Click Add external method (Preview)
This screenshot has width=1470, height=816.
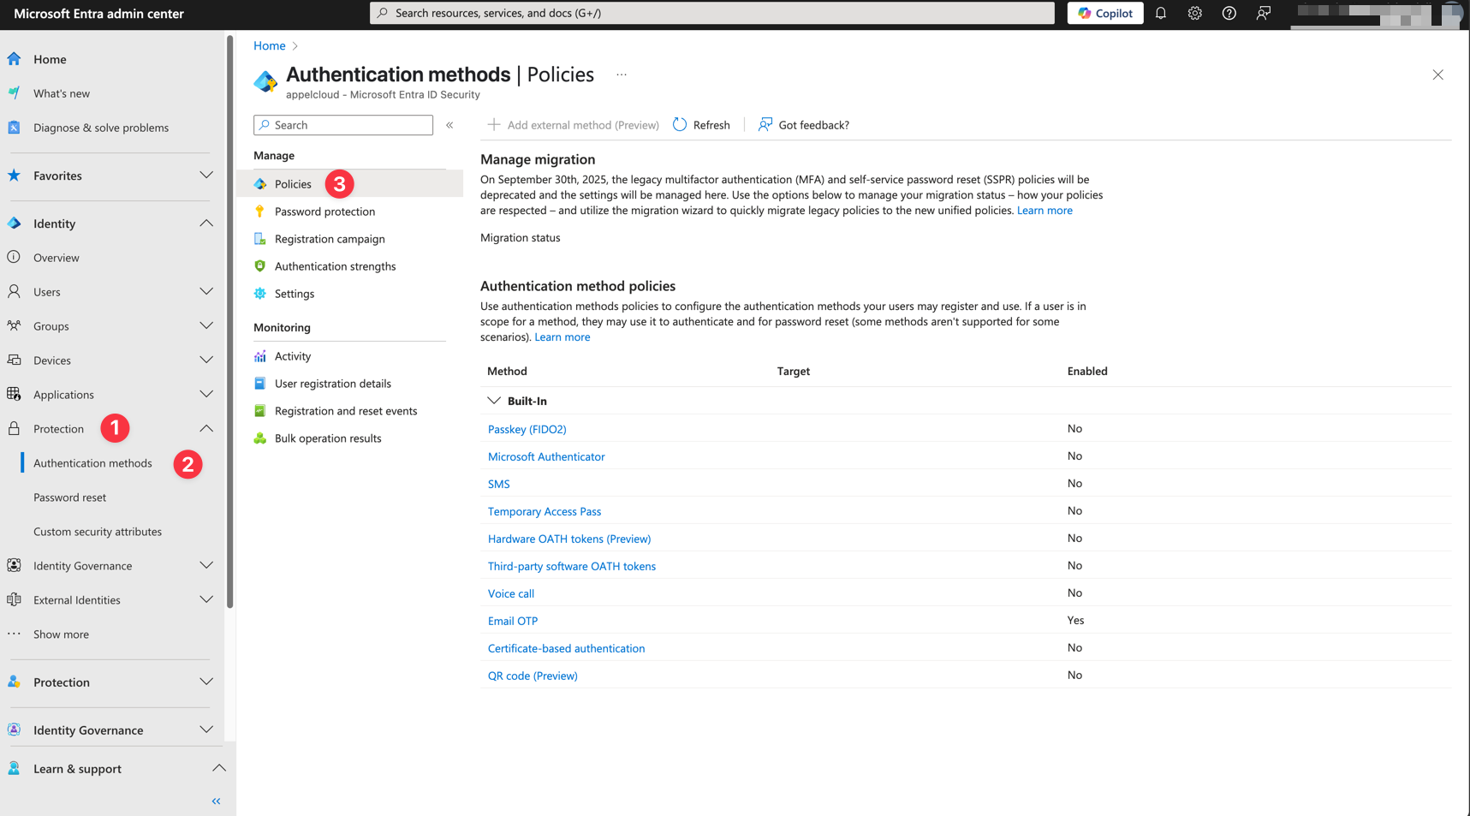pos(573,125)
